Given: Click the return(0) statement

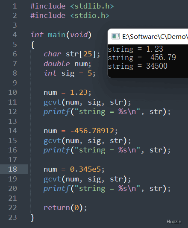Looking at the screenshot, I should click(x=65, y=208).
